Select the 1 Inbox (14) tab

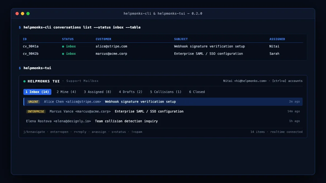(x=37, y=92)
